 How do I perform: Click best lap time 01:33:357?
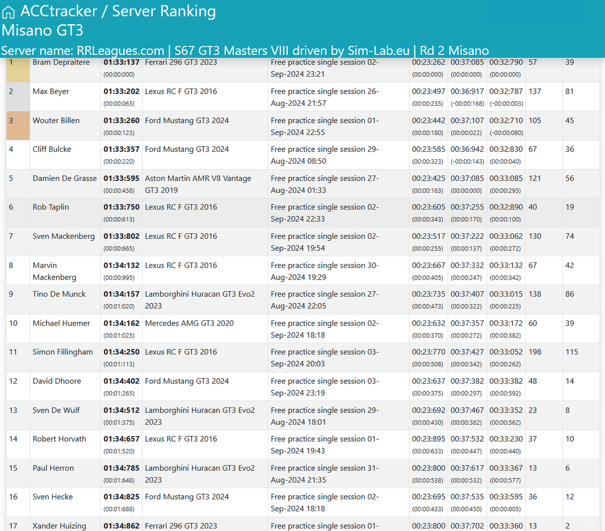(x=122, y=149)
